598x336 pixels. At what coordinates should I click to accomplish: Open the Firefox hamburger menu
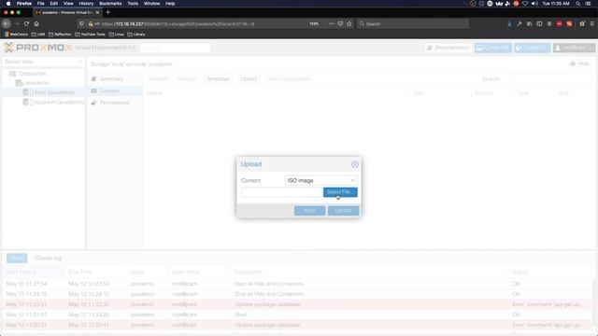[x=591, y=23]
